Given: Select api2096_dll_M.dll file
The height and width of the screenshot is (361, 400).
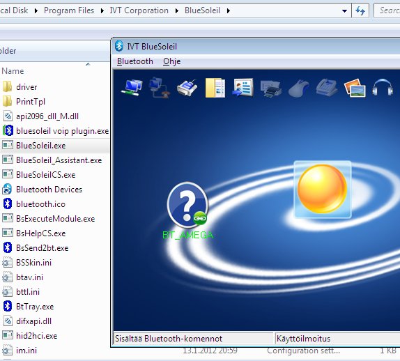Looking at the screenshot, I should coord(47,116).
